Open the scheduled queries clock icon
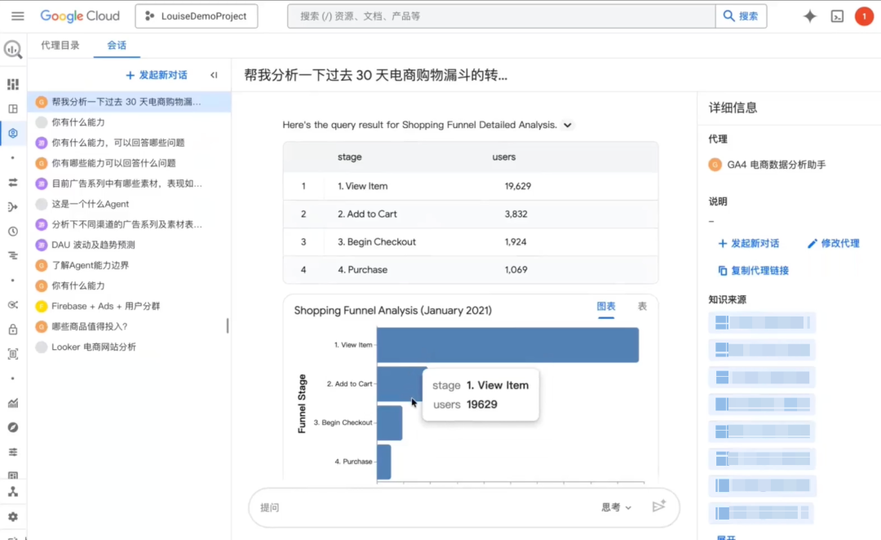This screenshot has width=881, height=540. click(x=13, y=232)
